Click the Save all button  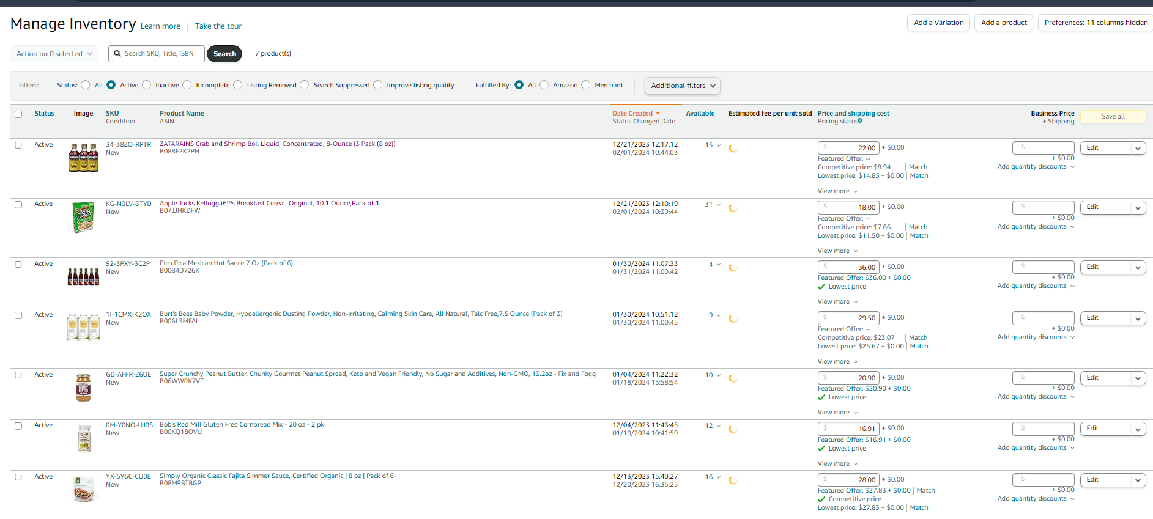1113,117
